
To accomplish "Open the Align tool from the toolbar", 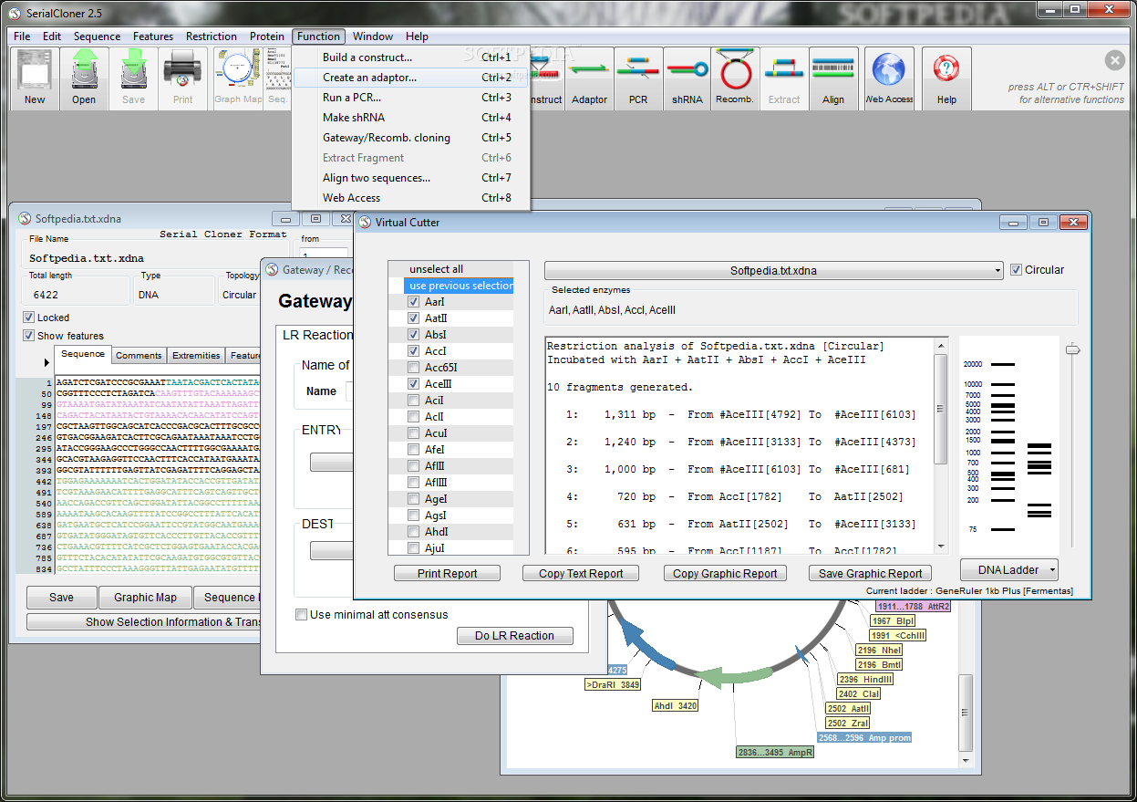I will click(833, 78).
